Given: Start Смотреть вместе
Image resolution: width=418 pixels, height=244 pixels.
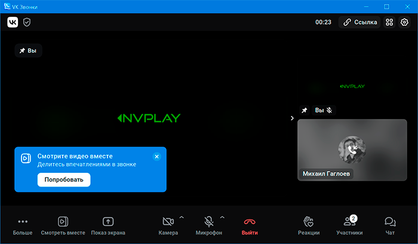Looking at the screenshot, I should tap(63, 226).
